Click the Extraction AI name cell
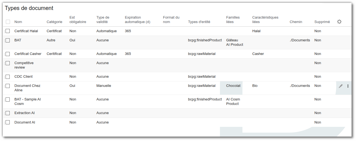Image resolution: width=356 pixels, height=141 pixels. [x=24, y=113]
